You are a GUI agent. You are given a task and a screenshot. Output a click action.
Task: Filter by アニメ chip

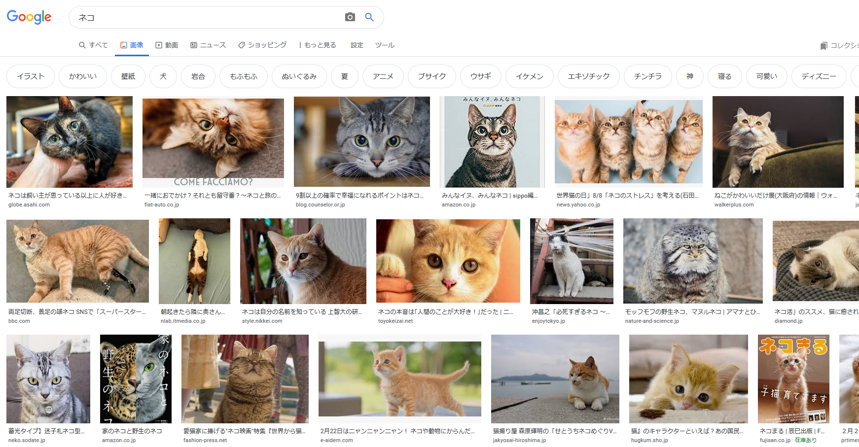click(x=383, y=76)
